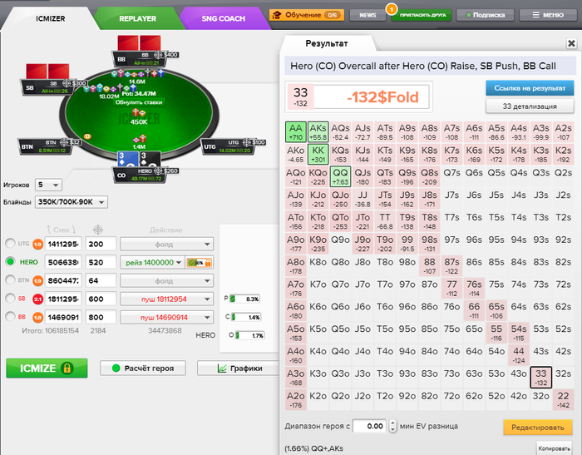582x455 pixels.
Task: Click the EV difference stepper arrows
Action: [x=392, y=426]
